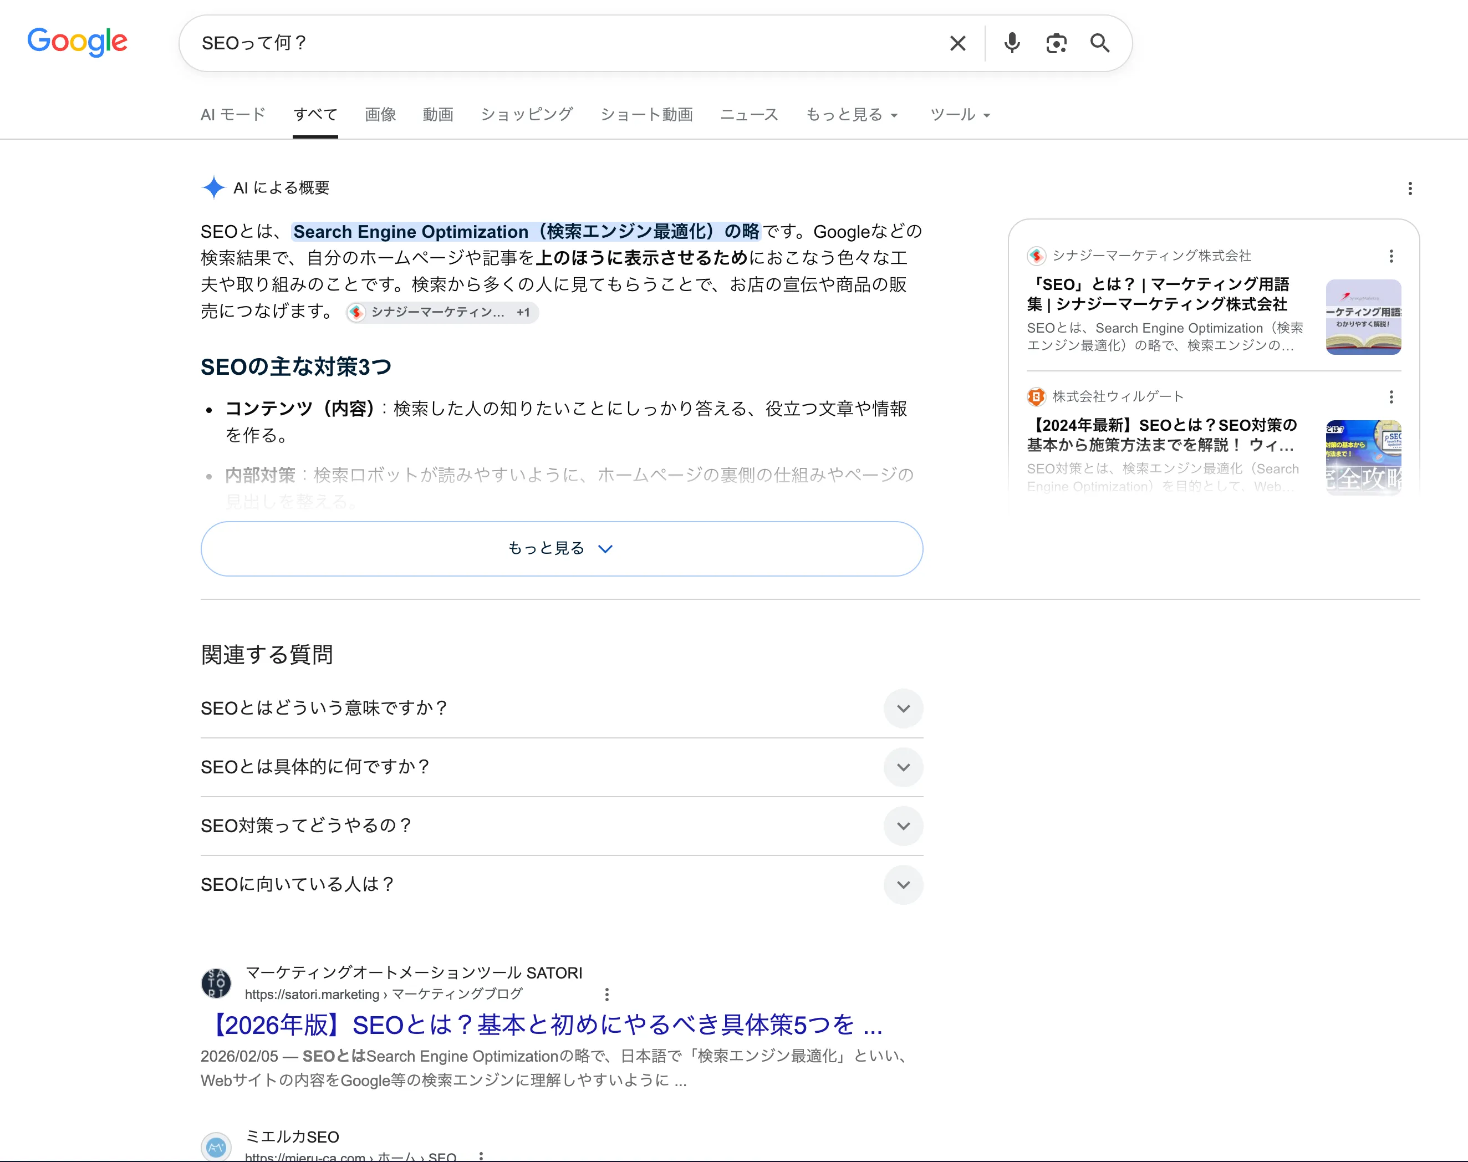Image resolution: width=1468 pixels, height=1162 pixels.
Task: Click 株式会社ウィルゲート favicon in source card
Action: tap(1036, 396)
